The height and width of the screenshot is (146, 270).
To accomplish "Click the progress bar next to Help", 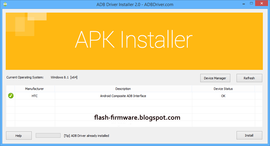I will (48, 135).
